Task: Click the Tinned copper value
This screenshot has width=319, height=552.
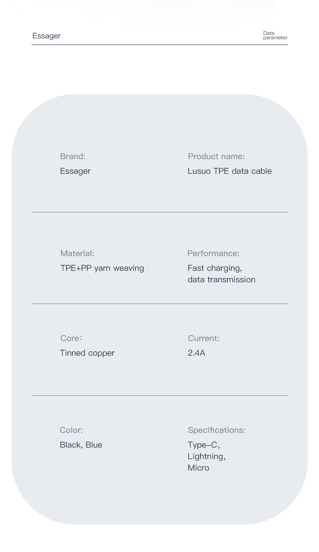Action: (x=87, y=353)
